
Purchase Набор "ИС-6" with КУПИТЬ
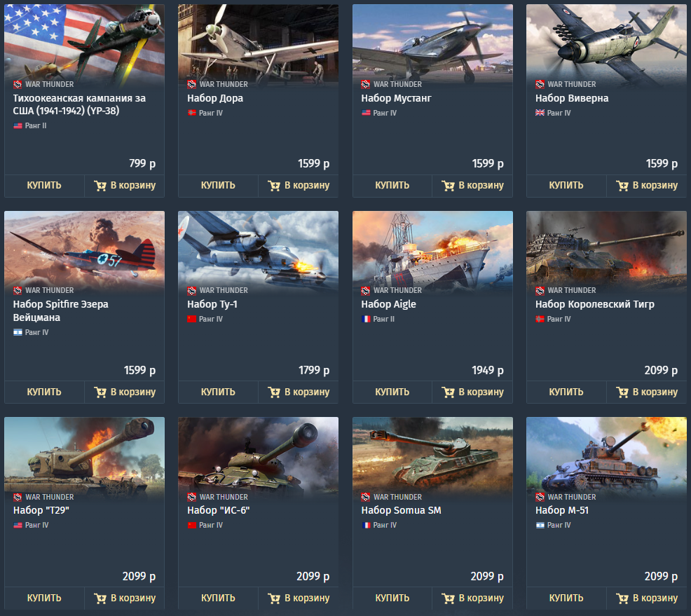coord(218,598)
